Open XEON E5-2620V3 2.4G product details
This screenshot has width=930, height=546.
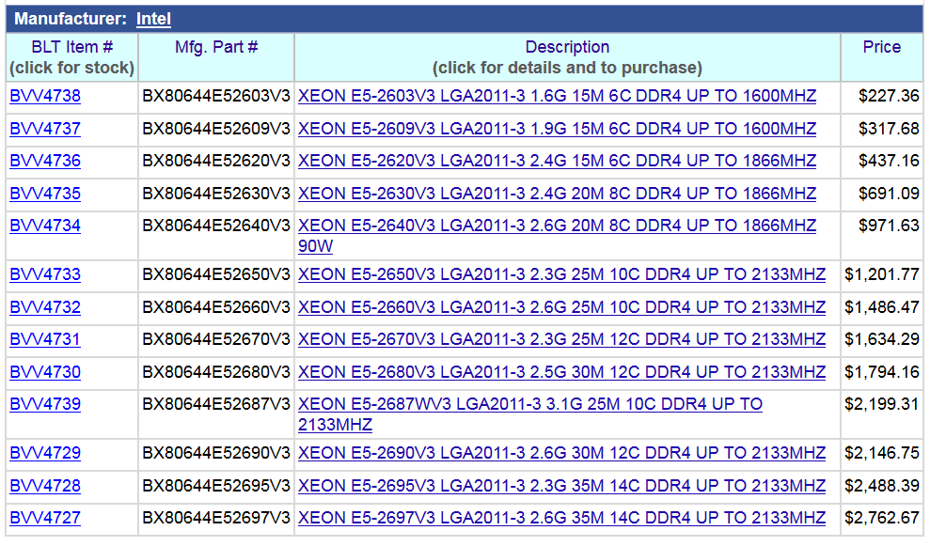557,161
